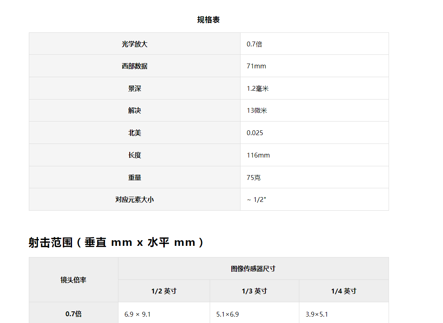Click the 3.9×5.1 range cell
This screenshot has width=443, height=323.
(317, 314)
